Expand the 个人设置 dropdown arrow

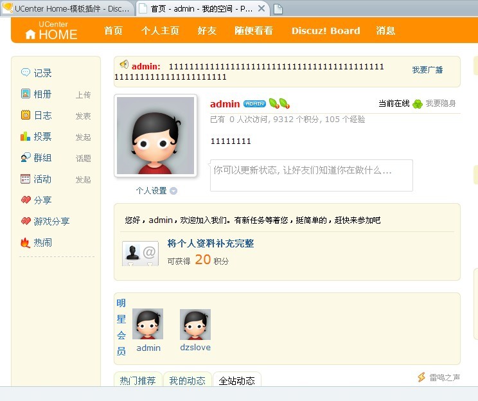pos(173,191)
